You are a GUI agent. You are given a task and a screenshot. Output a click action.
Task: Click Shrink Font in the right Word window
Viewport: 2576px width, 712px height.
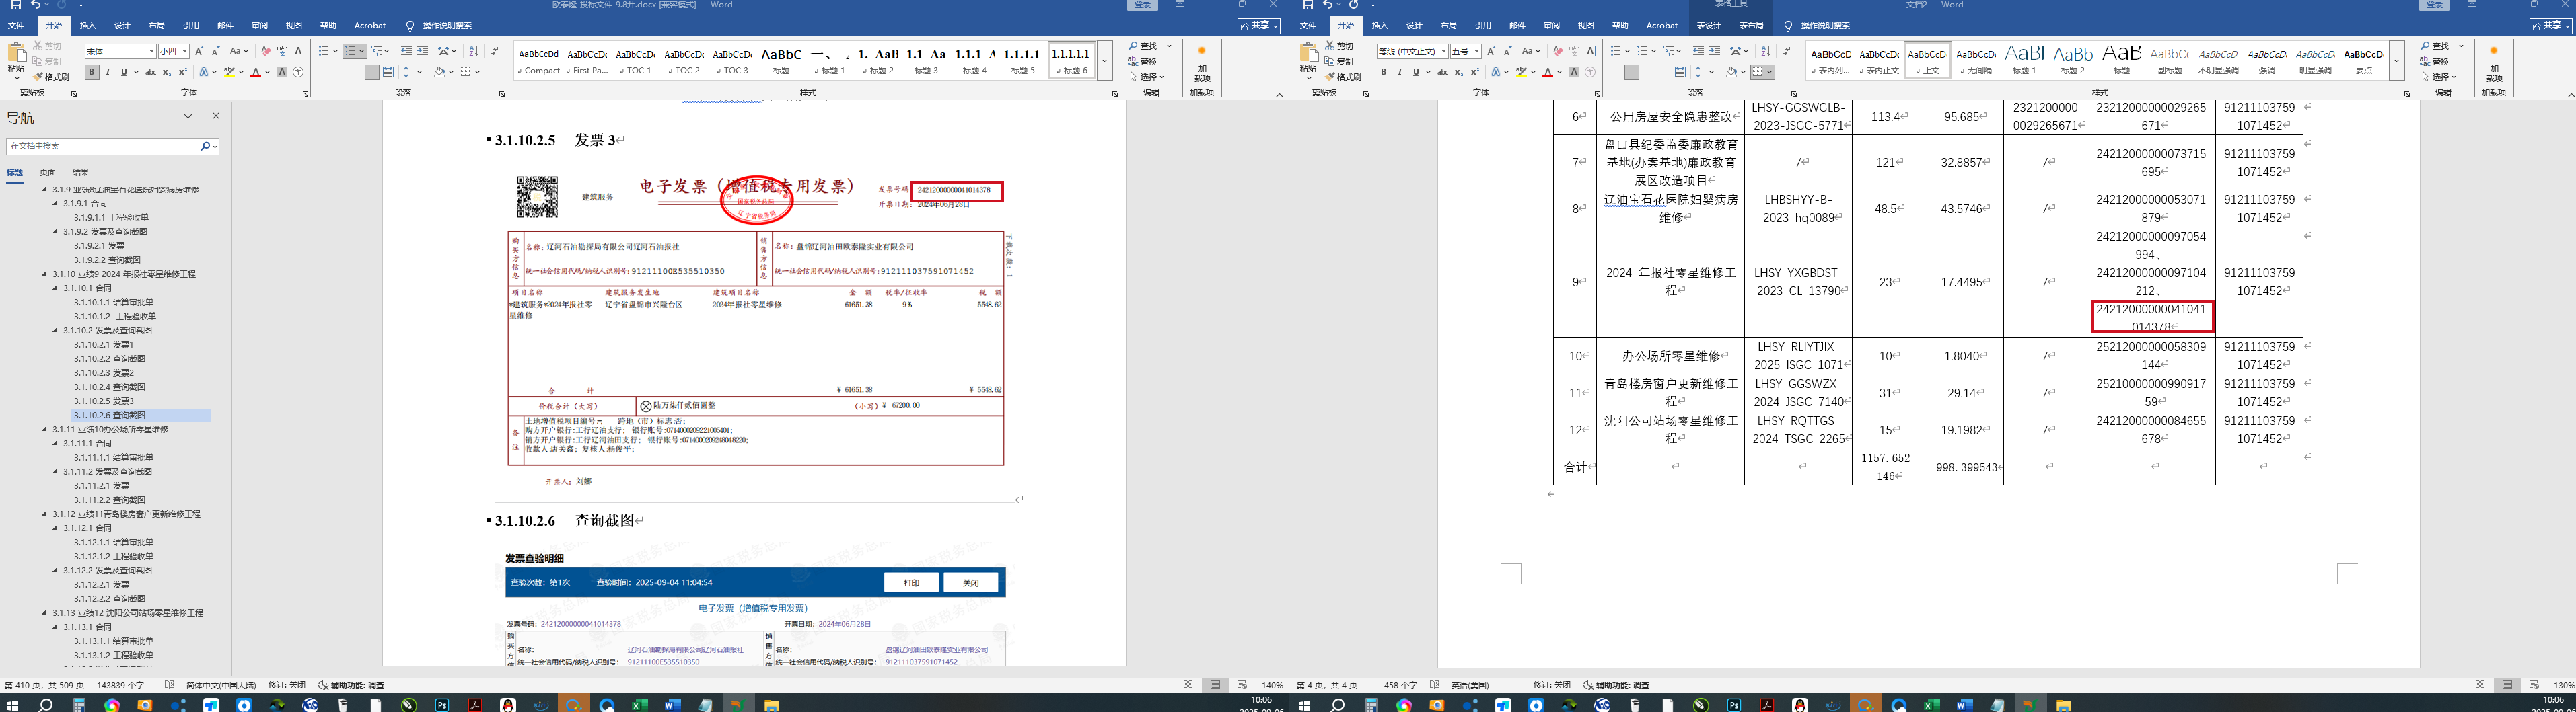click(1507, 51)
